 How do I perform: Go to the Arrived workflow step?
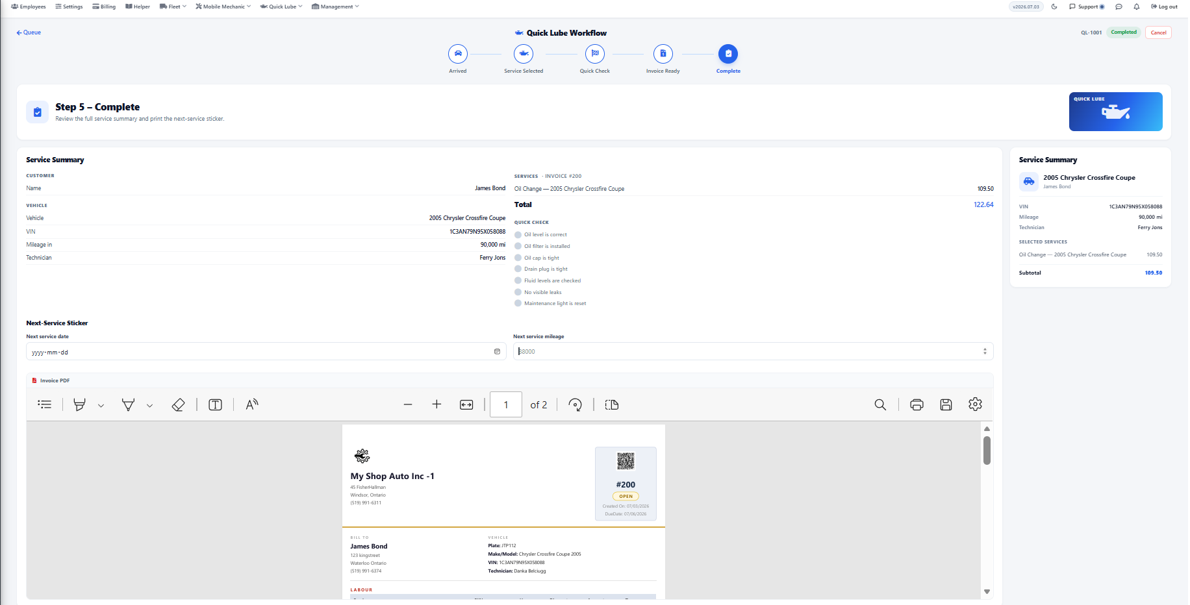click(x=458, y=54)
